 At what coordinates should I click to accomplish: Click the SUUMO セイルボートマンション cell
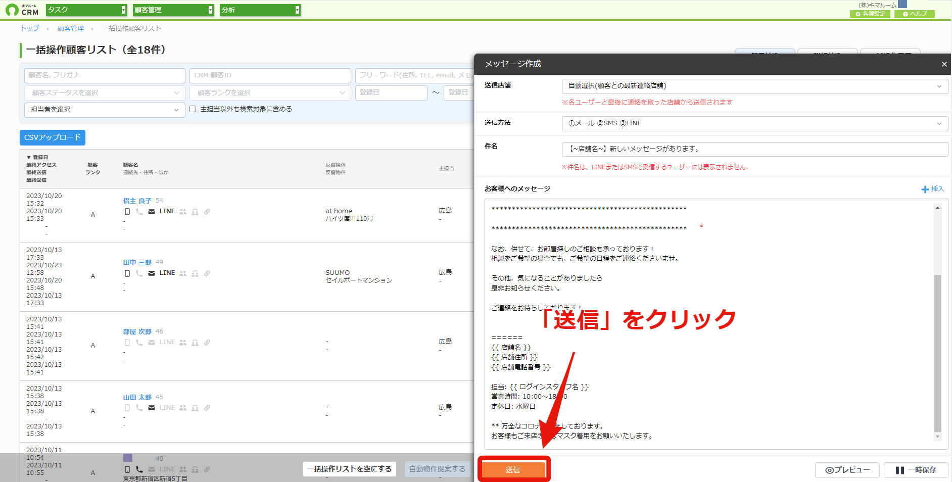359,276
